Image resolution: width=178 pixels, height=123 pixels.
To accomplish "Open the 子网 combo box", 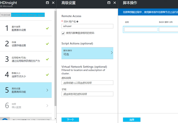I will (87, 94).
